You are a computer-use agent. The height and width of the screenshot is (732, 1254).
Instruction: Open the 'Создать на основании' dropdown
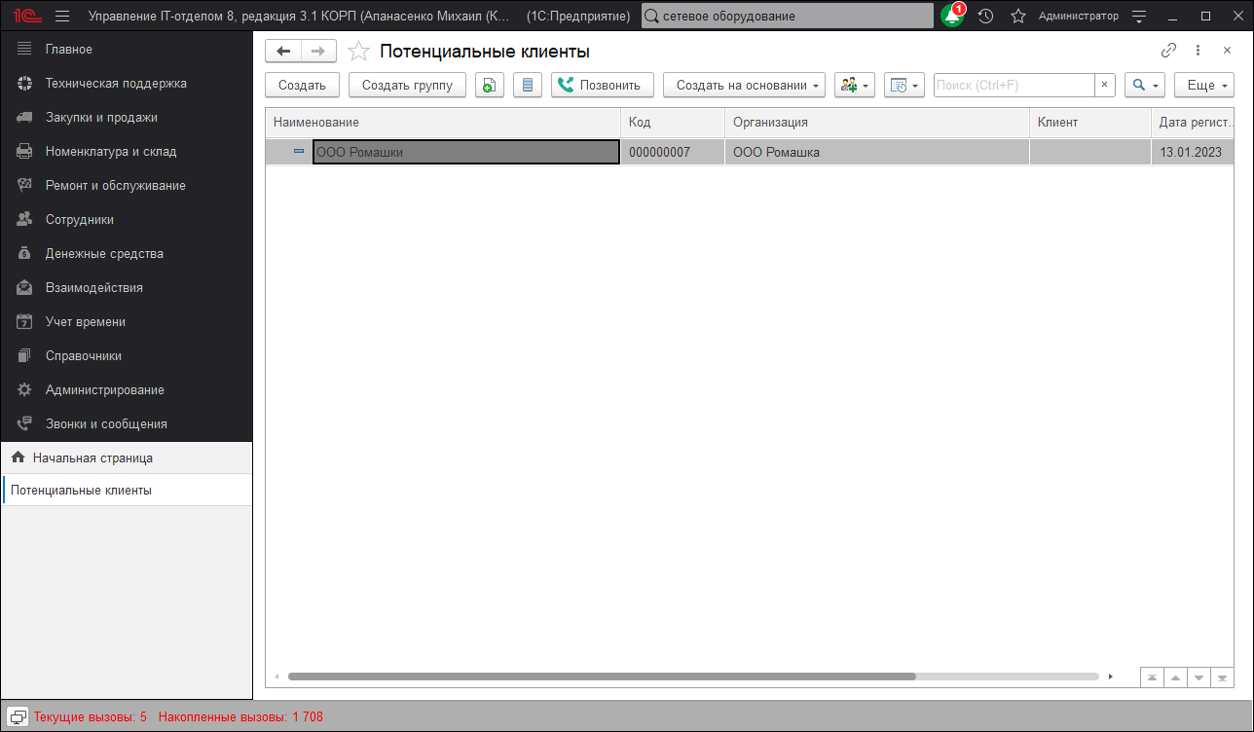tap(744, 85)
